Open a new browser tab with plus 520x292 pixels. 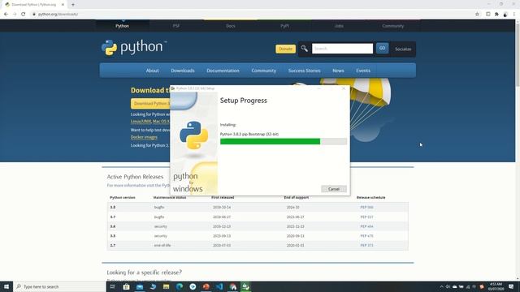tap(73, 5)
